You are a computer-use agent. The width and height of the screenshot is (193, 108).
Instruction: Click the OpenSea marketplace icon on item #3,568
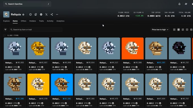[137, 67]
